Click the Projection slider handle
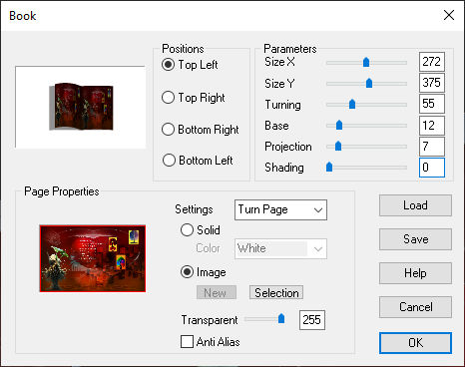The width and height of the screenshot is (465, 367). tap(338, 146)
